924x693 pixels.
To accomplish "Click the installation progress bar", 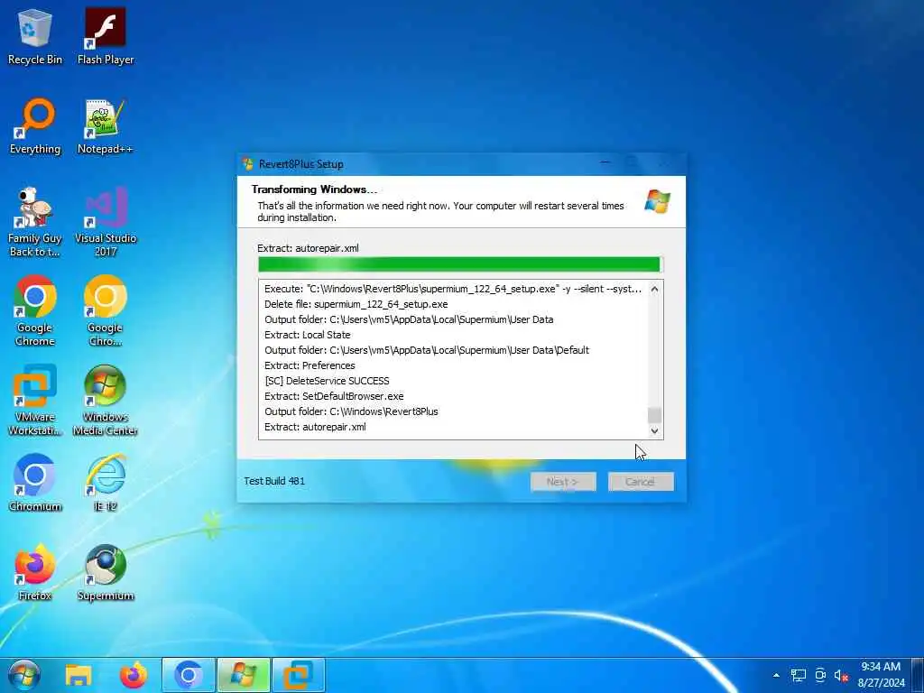I will click(460, 264).
